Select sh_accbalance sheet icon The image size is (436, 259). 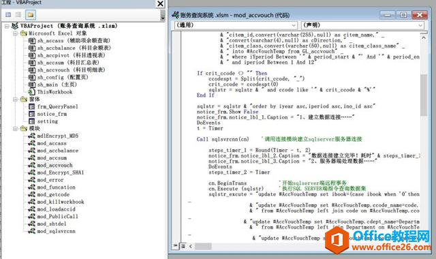pyautogui.click(x=32, y=48)
